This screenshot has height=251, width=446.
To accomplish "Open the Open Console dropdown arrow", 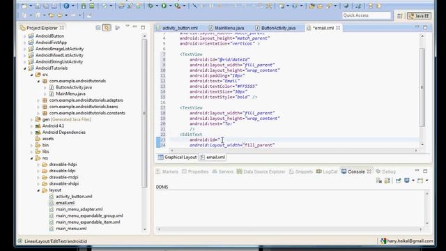I will pyautogui.click(x=427, y=181).
